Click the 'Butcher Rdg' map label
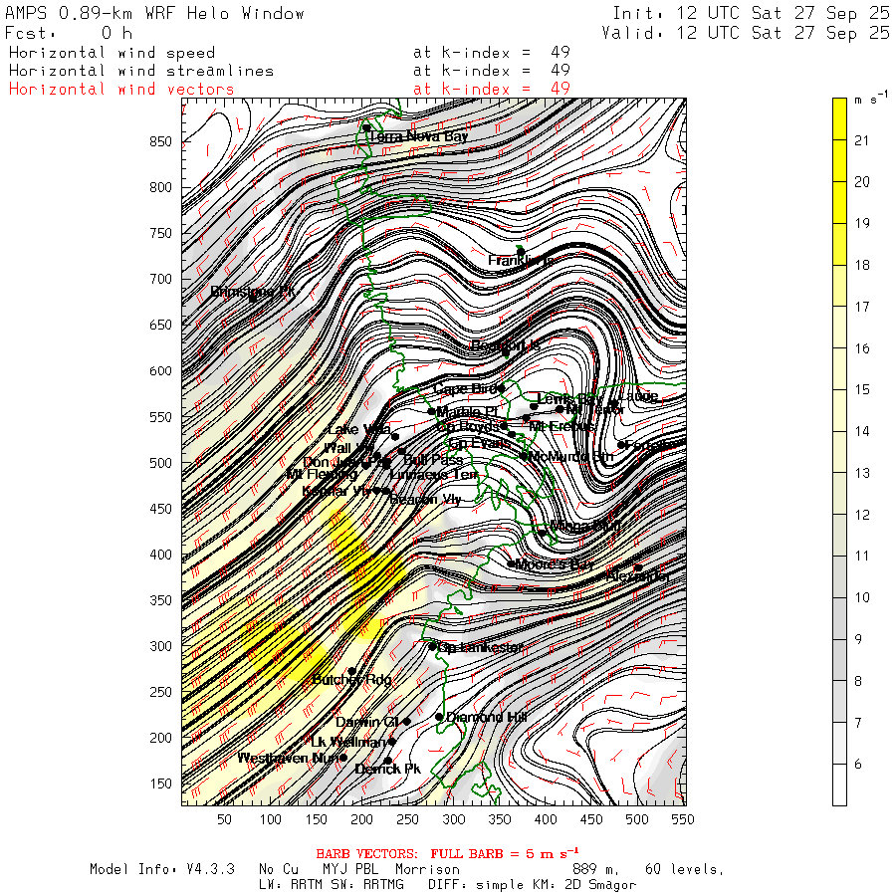The height and width of the screenshot is (896, 896). pyautogui.click(x=352, y=679)
